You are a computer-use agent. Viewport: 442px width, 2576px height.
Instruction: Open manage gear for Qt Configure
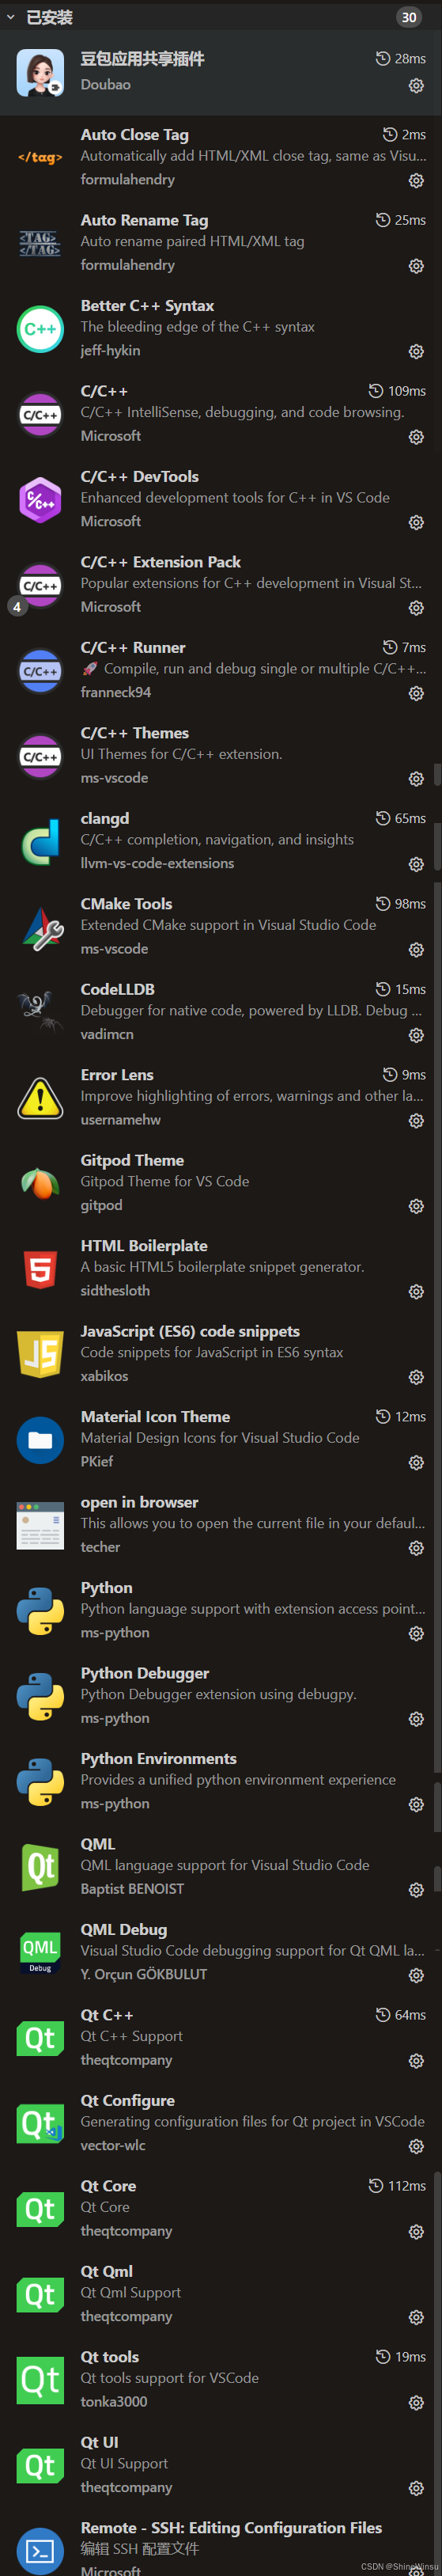(x=416, y=2147)
